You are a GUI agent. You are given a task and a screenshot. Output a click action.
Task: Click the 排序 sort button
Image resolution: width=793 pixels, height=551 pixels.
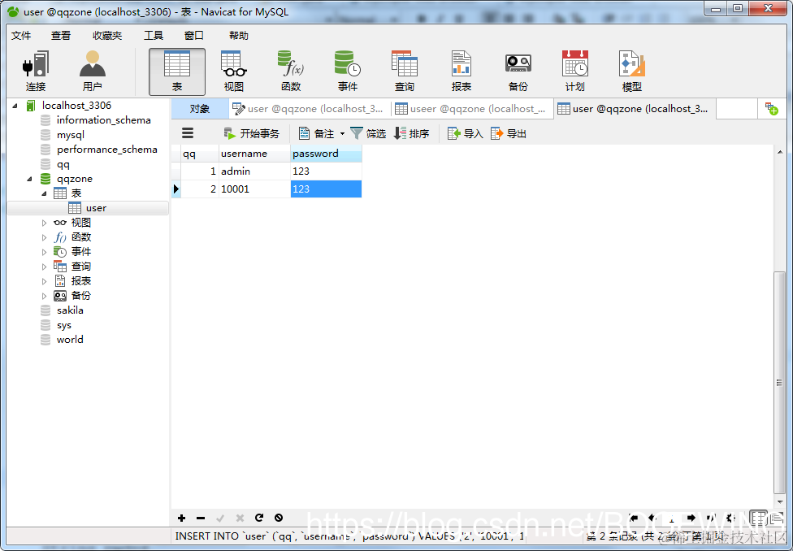(412, 133)
